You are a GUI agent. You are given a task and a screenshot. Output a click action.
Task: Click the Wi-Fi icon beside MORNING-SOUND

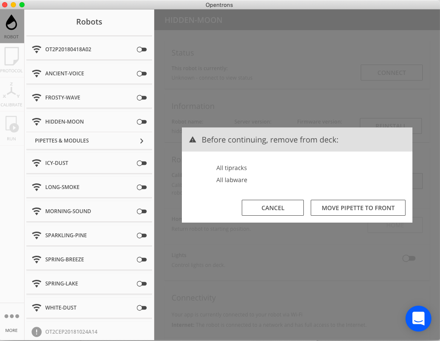coord(37,211)
